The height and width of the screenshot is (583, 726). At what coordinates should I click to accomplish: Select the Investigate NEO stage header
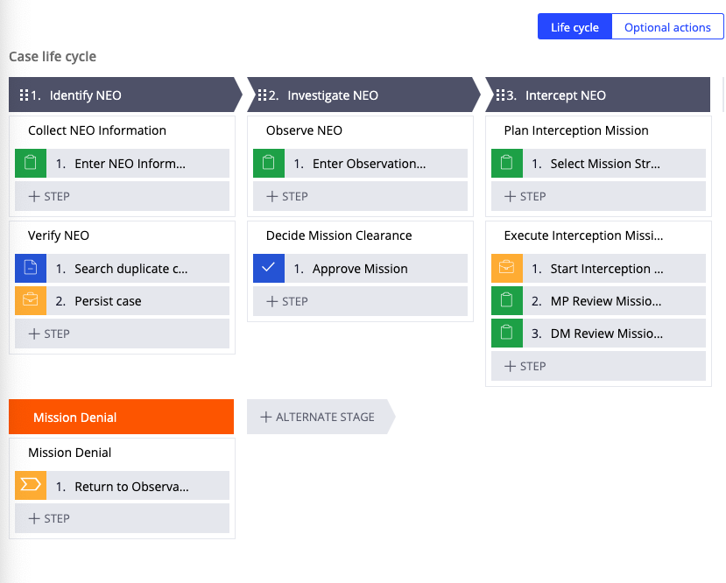[359, 95]
